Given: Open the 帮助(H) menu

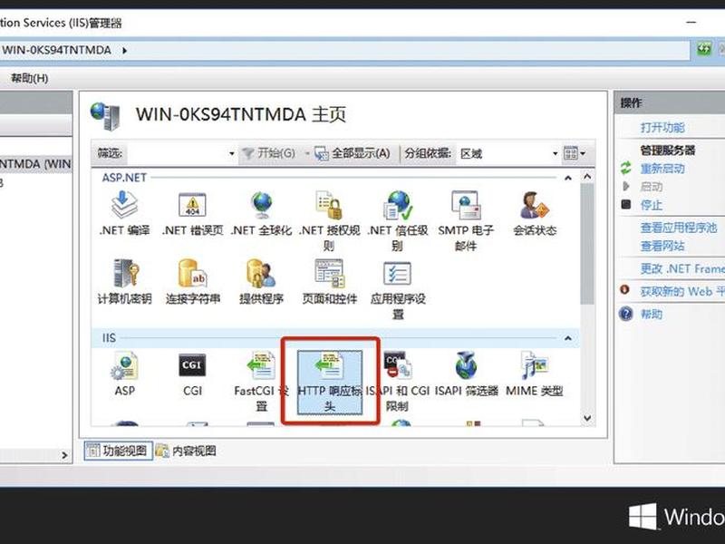Looking at the screenshot, I should point(30,78).
